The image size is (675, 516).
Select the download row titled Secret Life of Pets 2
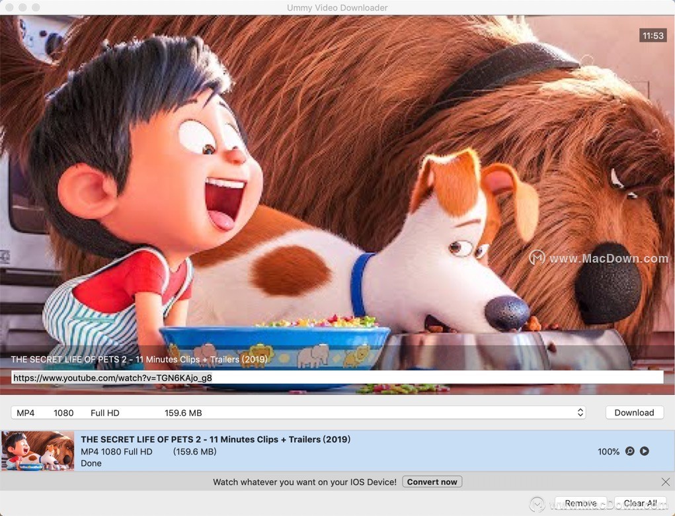coord(337,451)
